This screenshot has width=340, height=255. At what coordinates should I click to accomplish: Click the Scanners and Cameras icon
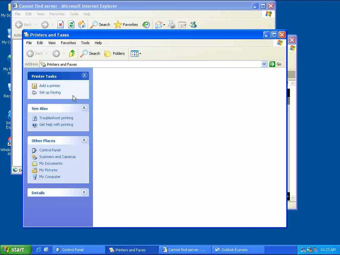click(34, 157)
